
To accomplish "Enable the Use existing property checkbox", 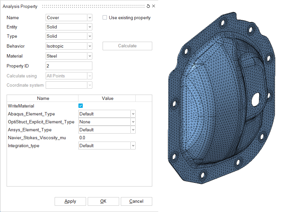I will [105, 18].
